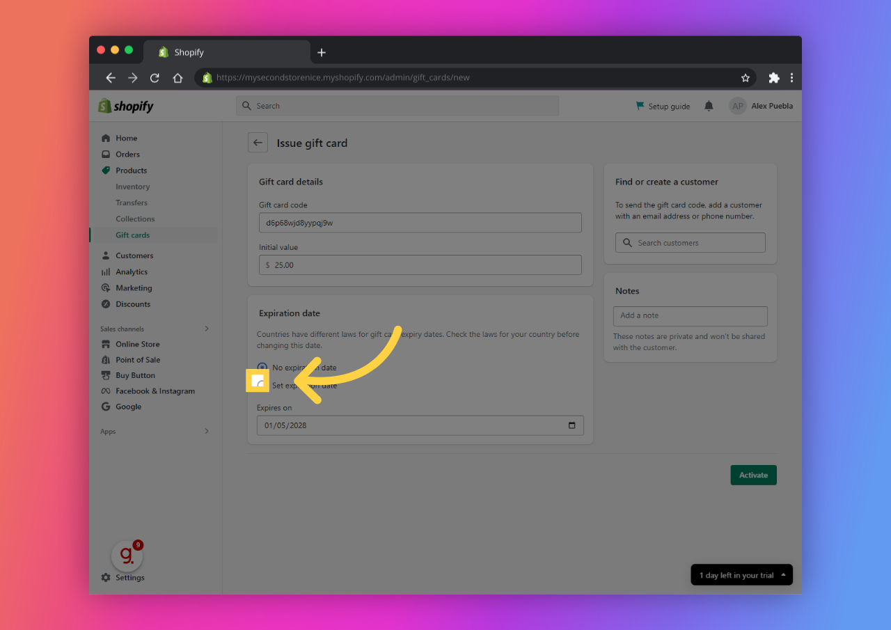This screenshot has width=891, height=630.
Task: Open Inventory in the Products submenu
Action: pos(132,187)
